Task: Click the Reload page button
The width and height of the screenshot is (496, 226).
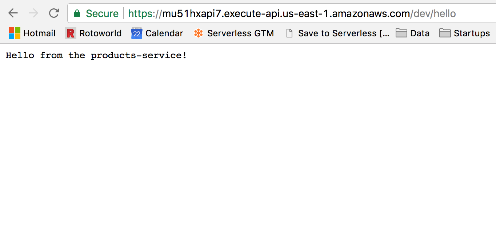Action: (54, 13)
